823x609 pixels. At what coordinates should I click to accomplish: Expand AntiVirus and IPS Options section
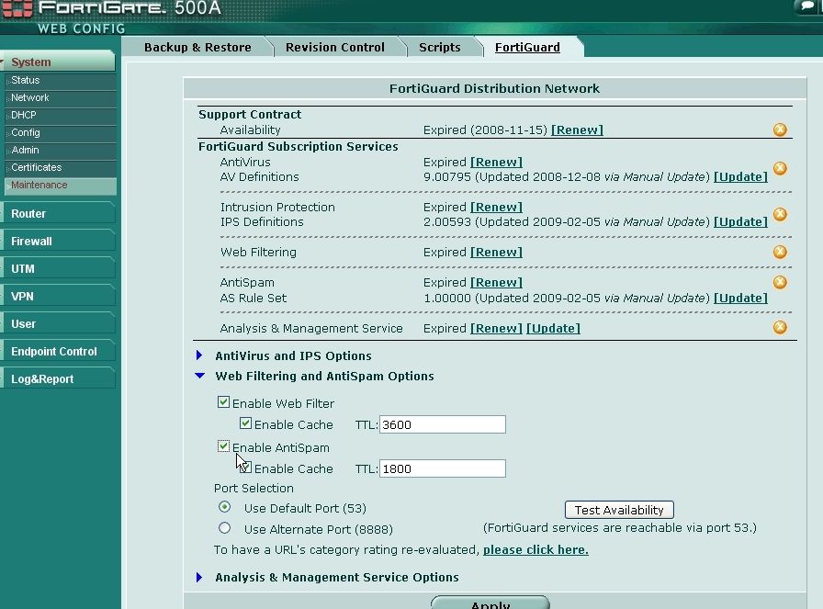(x=199, y=355)
